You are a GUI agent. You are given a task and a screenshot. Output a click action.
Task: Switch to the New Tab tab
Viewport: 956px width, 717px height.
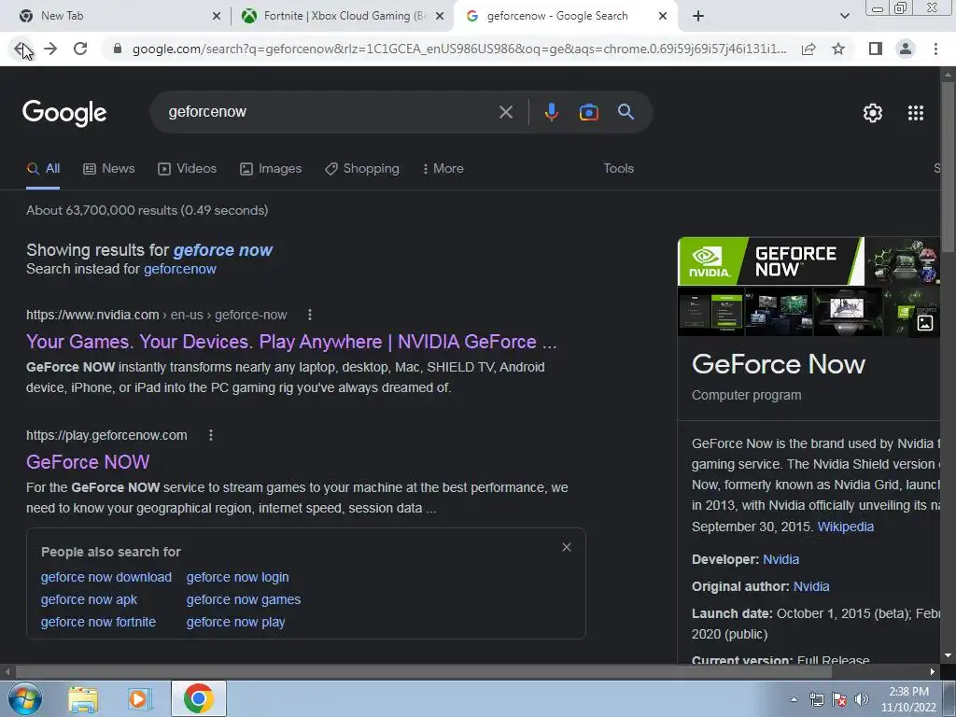116,16
